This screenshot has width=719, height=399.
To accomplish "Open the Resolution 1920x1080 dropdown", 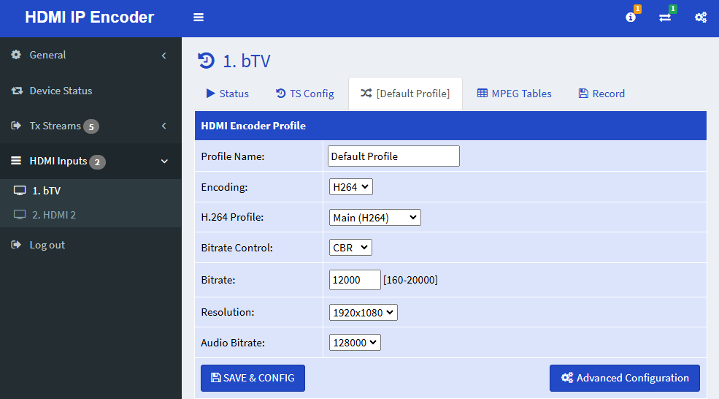I will tap(364, 313).
